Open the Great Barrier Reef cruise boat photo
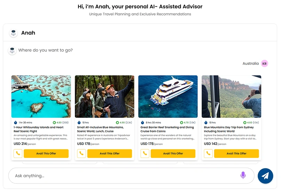Screen dimensions: 281x190 point(168,96)
